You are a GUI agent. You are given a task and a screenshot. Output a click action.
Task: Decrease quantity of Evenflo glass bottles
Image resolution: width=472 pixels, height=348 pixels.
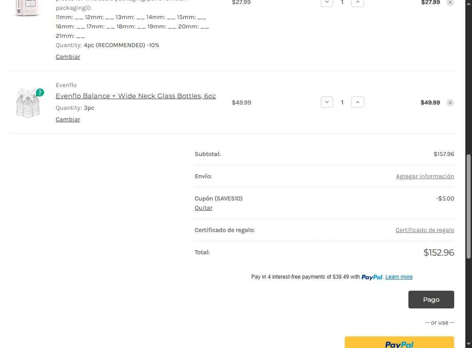point(327,102)
